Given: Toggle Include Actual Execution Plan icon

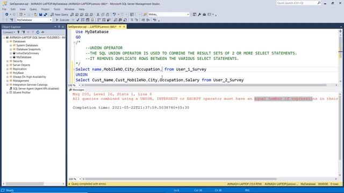Looking at the screenshot, I should click(x=99, y=20).
